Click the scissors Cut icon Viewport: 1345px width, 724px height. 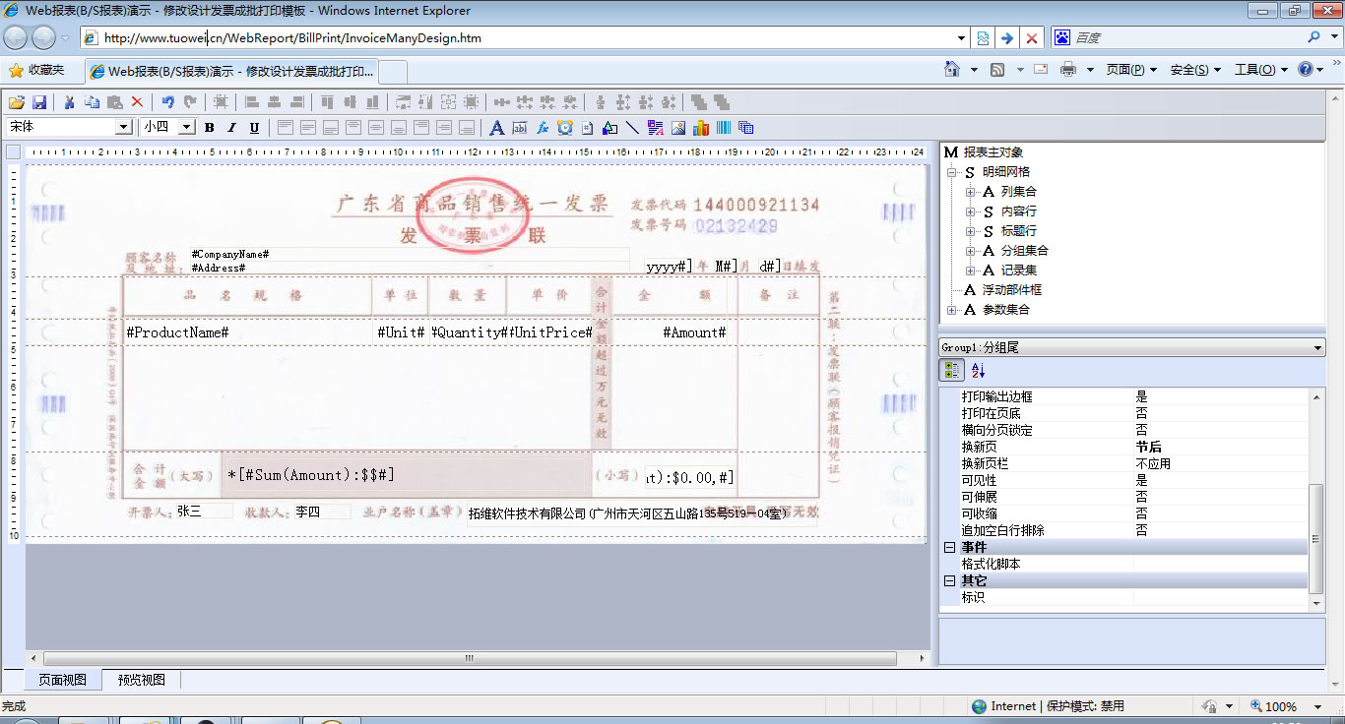tap(70, 102)
